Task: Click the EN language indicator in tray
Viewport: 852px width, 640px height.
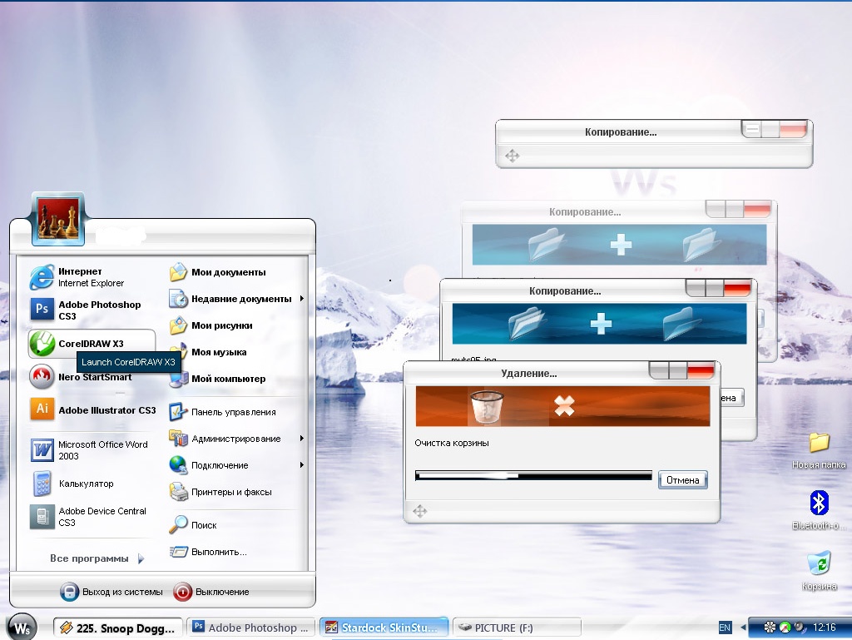Action: (x=725, y=627)
